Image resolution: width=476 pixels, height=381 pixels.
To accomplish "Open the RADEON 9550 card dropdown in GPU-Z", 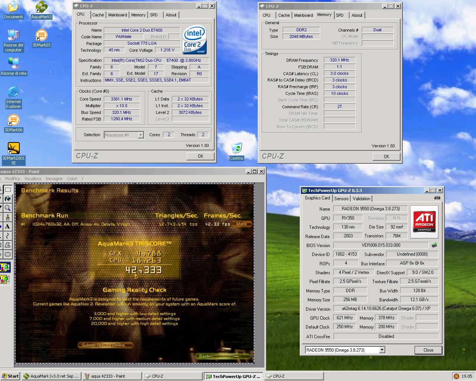I will 382,350.
